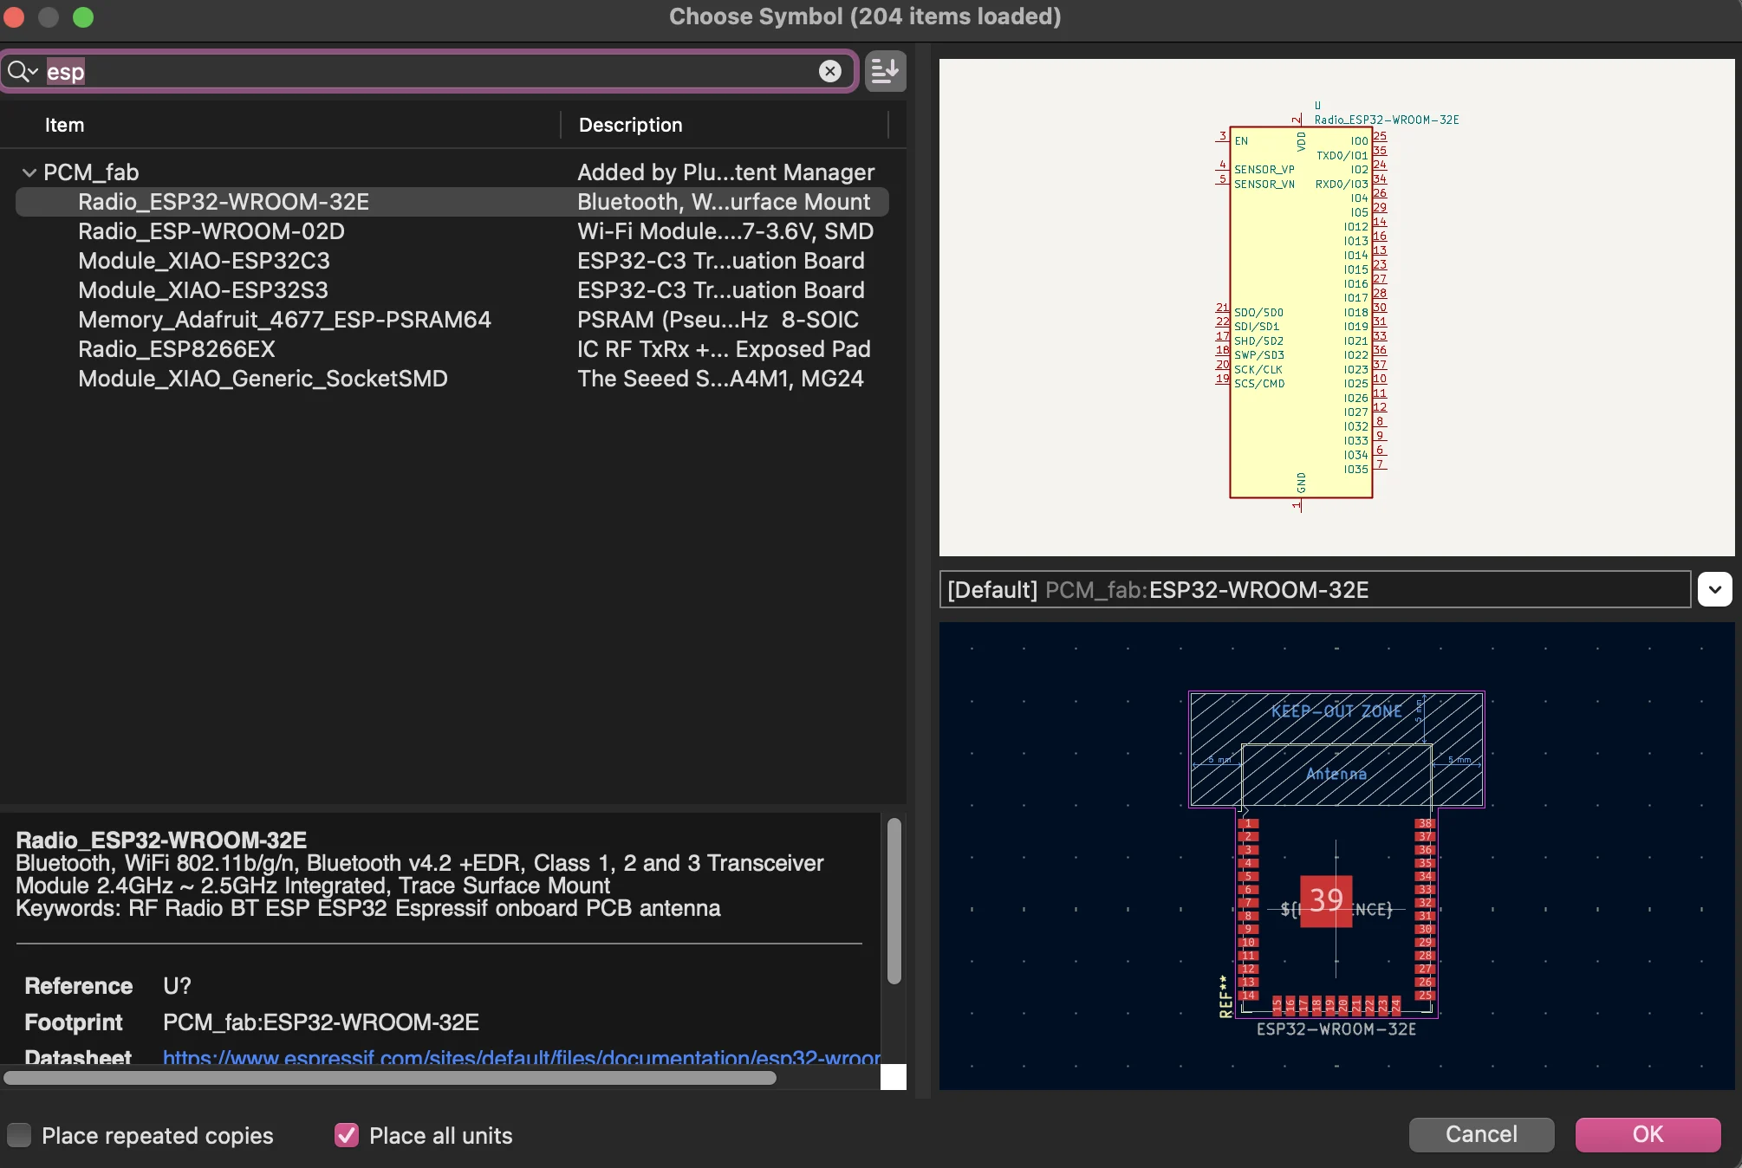
Task: Open the sort options button
Action: pos(885,71)
